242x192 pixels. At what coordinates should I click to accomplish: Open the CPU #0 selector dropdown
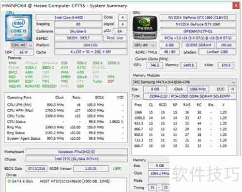pyautogui.click(x=22, y=45)
